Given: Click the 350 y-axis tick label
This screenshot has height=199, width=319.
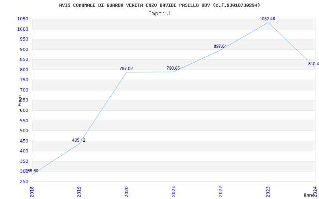Looking at the screenshot, I should [x=24, y=162].
